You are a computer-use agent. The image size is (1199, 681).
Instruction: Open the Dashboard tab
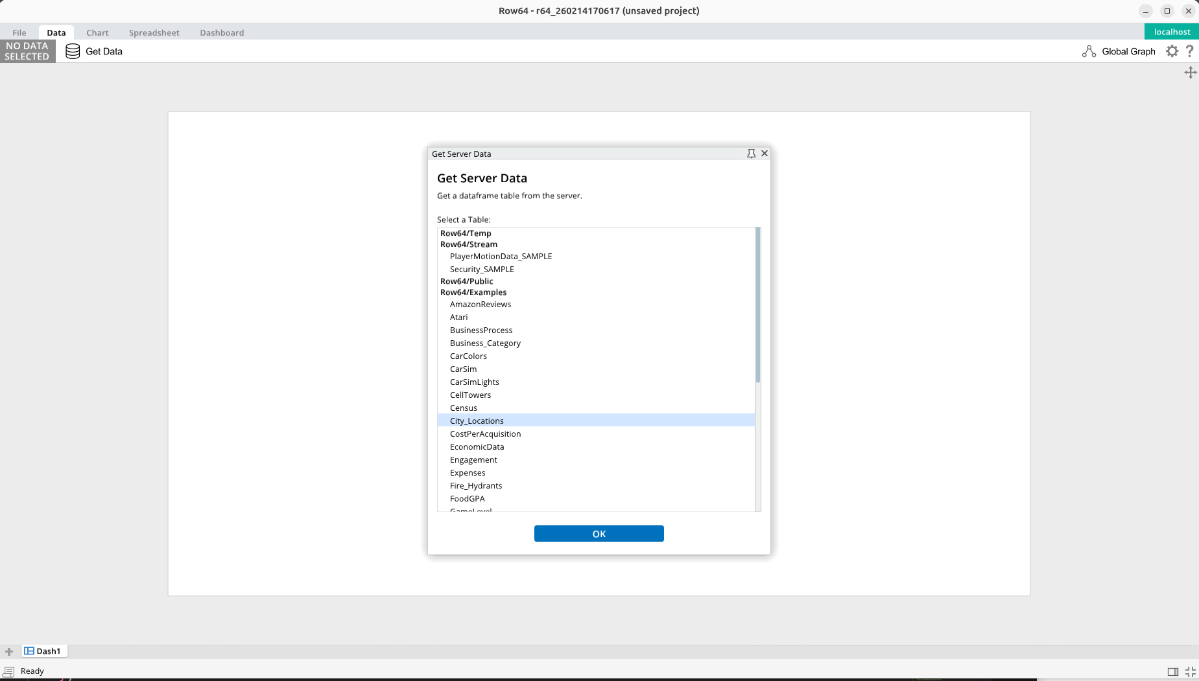coord(222,32)
